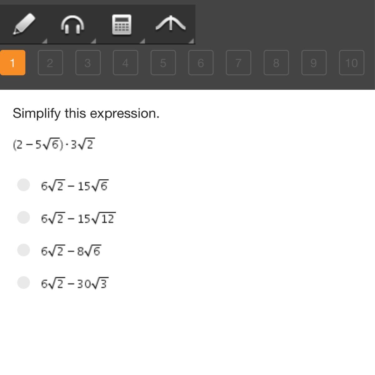Select answer 6√2 − 15√12
Screen dimensions: 375x375
click(x=23, y=217)
